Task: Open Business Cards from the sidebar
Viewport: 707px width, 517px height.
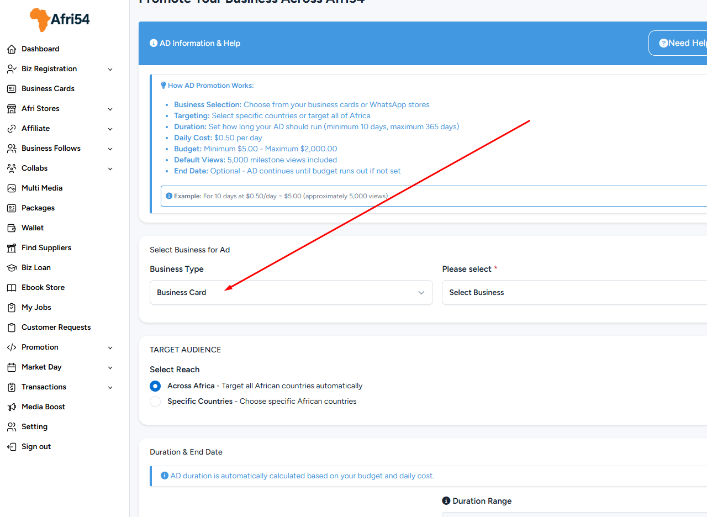Action: 48,89
